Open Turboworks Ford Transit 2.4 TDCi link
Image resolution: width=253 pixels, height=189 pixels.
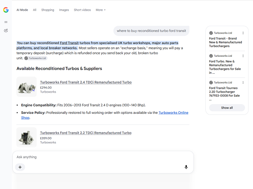[86, 82]
